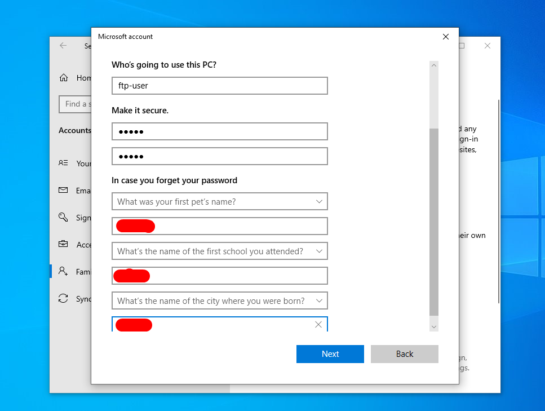The width and height of the screenshot is (545, 411).
Task: Click the first pet's name answer field
Action: tap(220, 227)
